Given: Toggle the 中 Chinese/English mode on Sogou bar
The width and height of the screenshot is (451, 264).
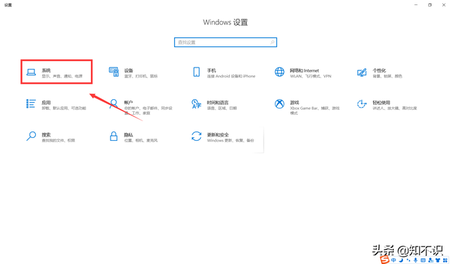Looking at the screenshot, I should (x=393, y=260).
